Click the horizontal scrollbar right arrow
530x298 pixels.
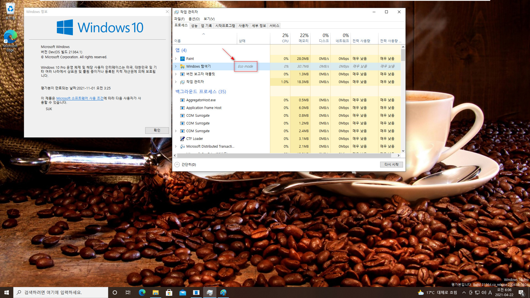398,156
